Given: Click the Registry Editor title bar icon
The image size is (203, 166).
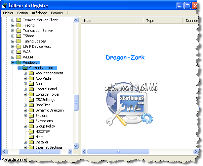Looking at the screenshot, I should tap(4, 6).
